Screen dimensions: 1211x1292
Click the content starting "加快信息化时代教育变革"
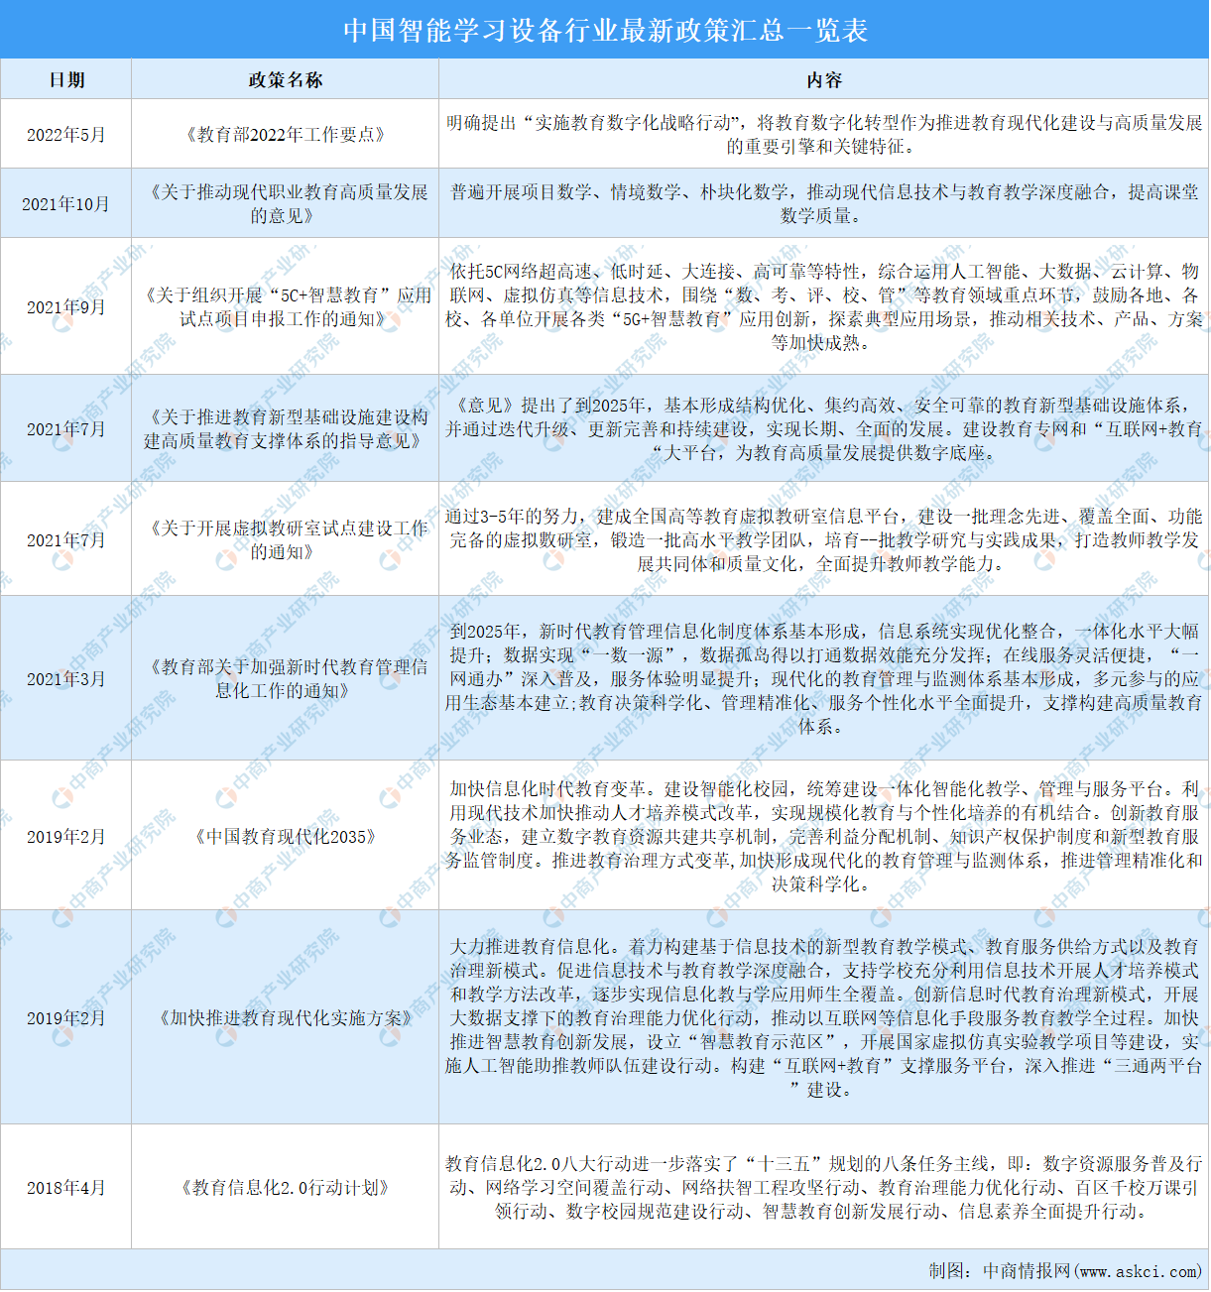coord(824,837)
